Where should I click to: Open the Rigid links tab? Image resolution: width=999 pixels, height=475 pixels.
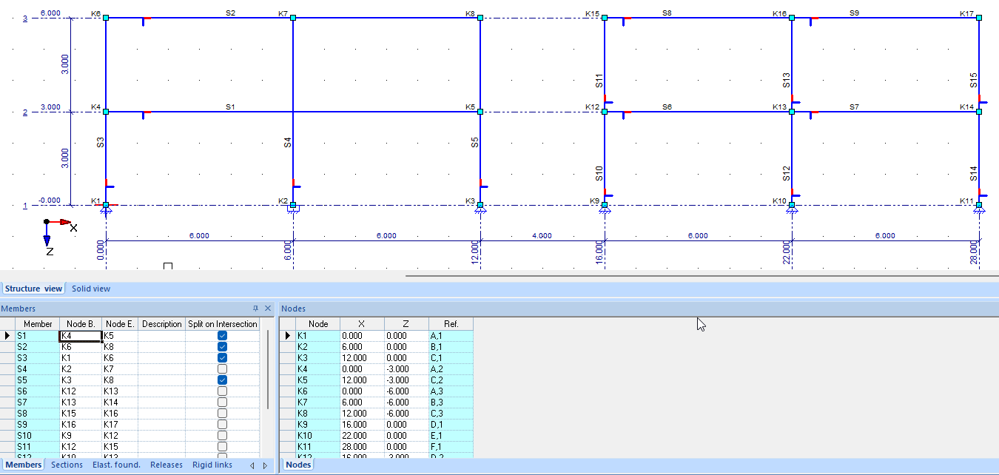[212, 465]
